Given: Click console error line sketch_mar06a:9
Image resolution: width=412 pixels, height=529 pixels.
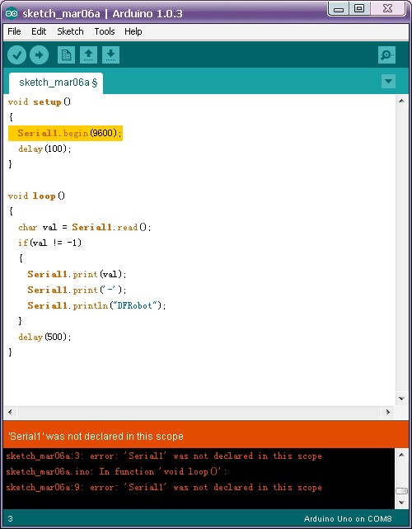Looking at the screenshot, I should [164, 488].
